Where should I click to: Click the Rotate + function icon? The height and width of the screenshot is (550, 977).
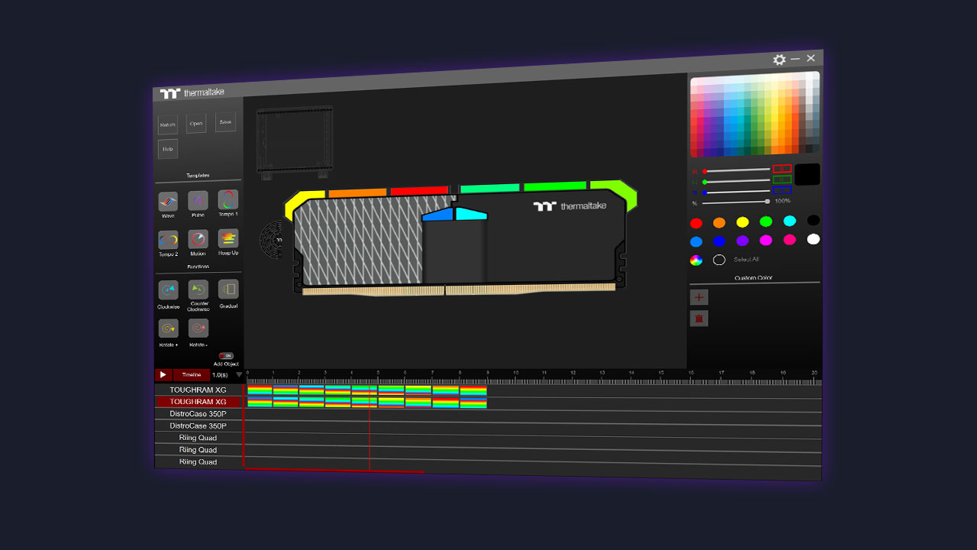[x=168, y=328]
